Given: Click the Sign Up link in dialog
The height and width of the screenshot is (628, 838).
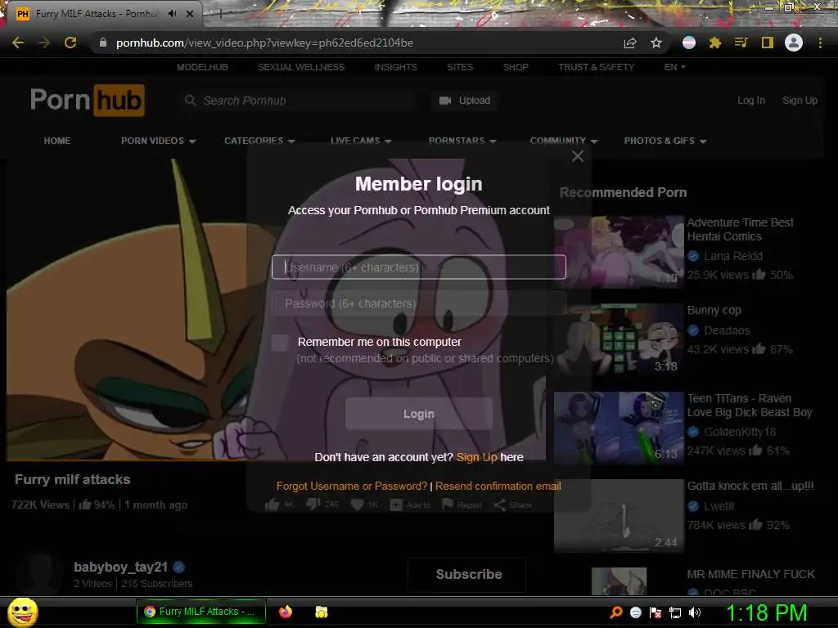Looking at the screenshot, I should point(477,457).
